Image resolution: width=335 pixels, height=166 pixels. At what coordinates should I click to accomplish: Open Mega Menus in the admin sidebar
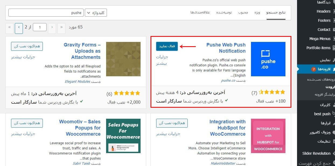pos(320,39)
